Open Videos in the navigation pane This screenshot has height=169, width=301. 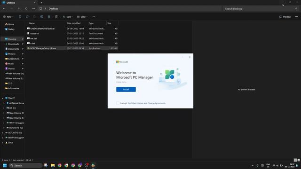[x=11, y=69]
